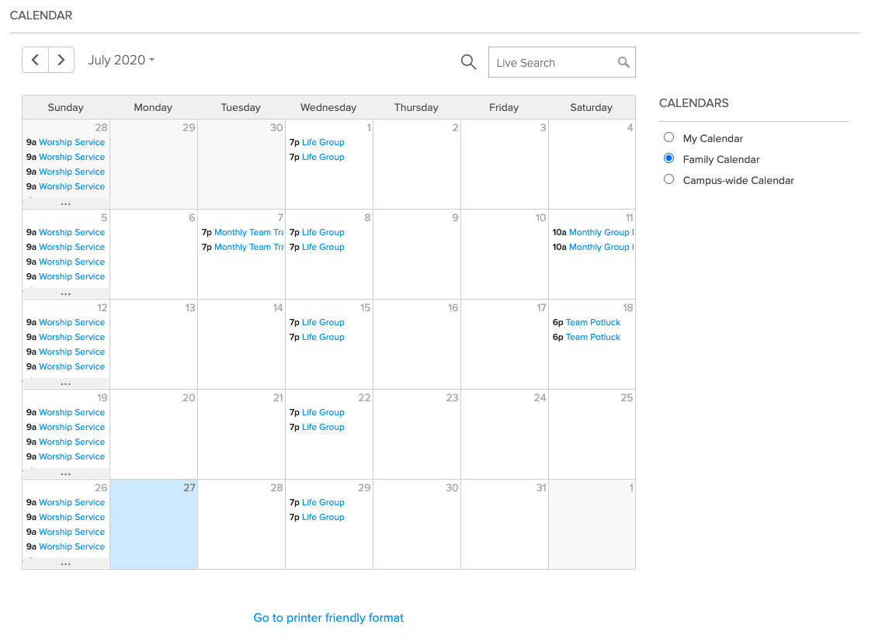Screen dimensions: 882x638
Task: Select the Family Calendar radio button
Action: click(668, 158)
